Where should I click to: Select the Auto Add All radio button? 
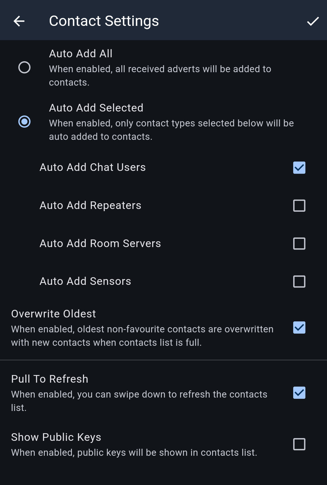coord(24,67)
